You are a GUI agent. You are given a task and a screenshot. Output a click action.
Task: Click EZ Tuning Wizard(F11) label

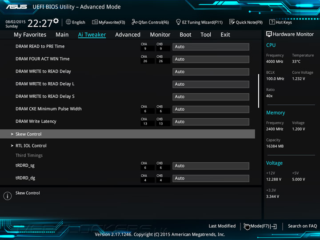(202, 22)
